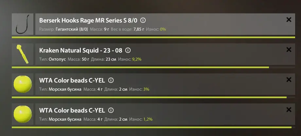
Task: Remove the Berserk Hooks Rage hook
Action: [289, 20]
